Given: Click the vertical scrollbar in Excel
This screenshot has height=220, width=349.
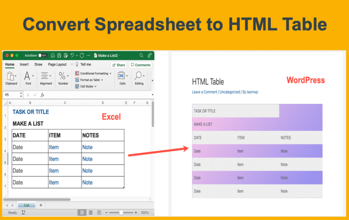Looking at the screenshot, I should point(153,114).
